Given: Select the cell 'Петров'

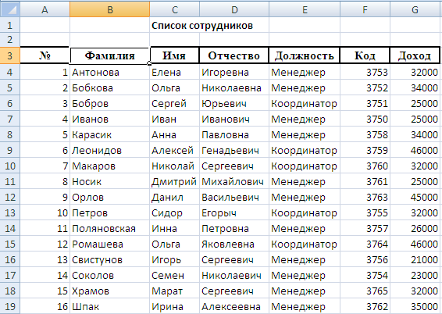Looking at the screenshot, I should click(109, 212).
